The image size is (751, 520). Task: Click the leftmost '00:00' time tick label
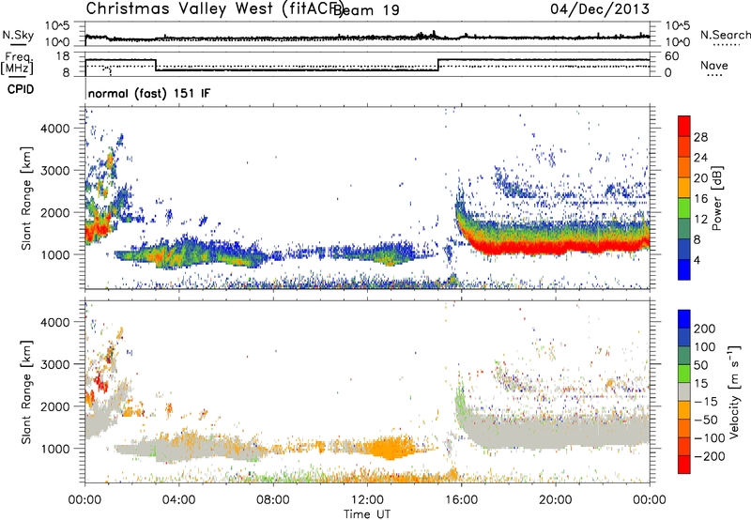tap(84, 500)
